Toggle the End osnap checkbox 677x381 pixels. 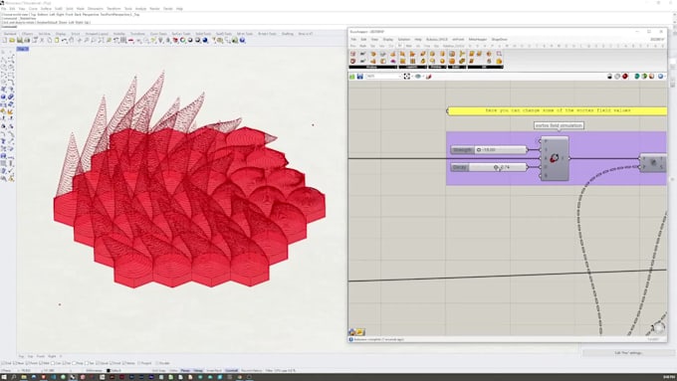pyautogui.click(x=3, y=363)
